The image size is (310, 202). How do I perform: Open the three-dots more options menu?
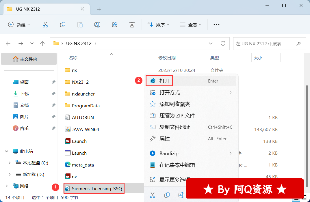tap(216, 25)
